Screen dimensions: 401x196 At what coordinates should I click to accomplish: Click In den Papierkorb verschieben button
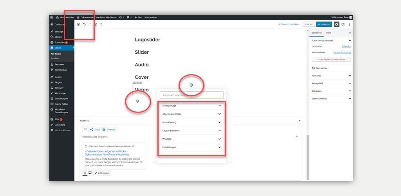click(x=331, y=60)
